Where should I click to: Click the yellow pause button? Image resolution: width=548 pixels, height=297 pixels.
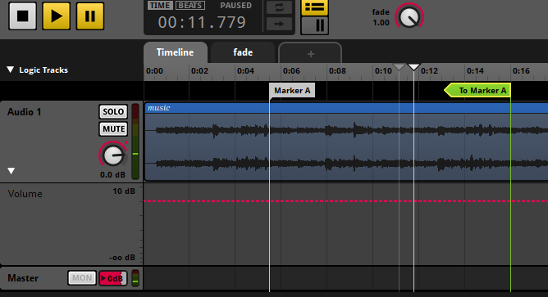click(89, 16)
